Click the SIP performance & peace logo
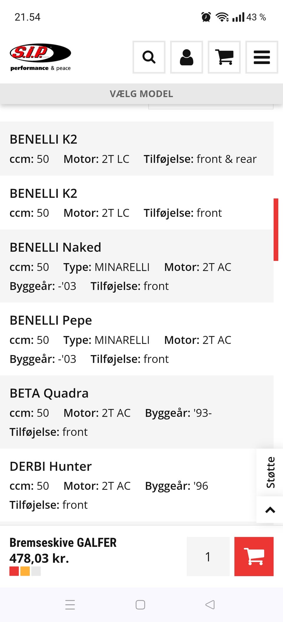The height and width of the screenshot is (622, 283). pyautogui.click(x=40, y=57)
